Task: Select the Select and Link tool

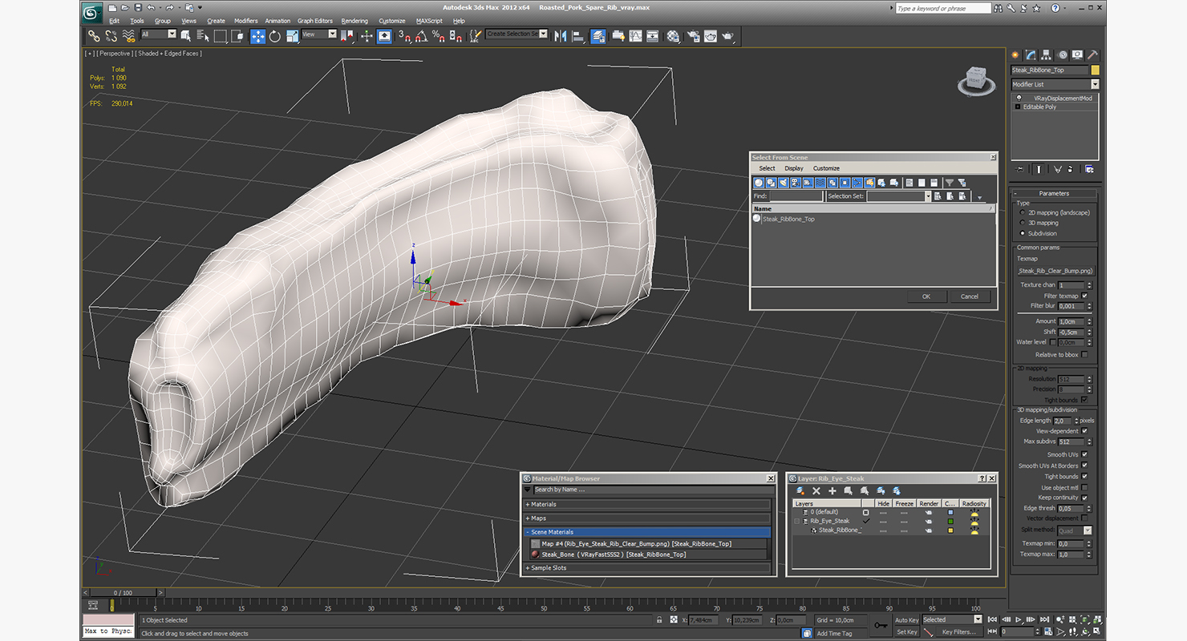Action: tap(94, 36)
